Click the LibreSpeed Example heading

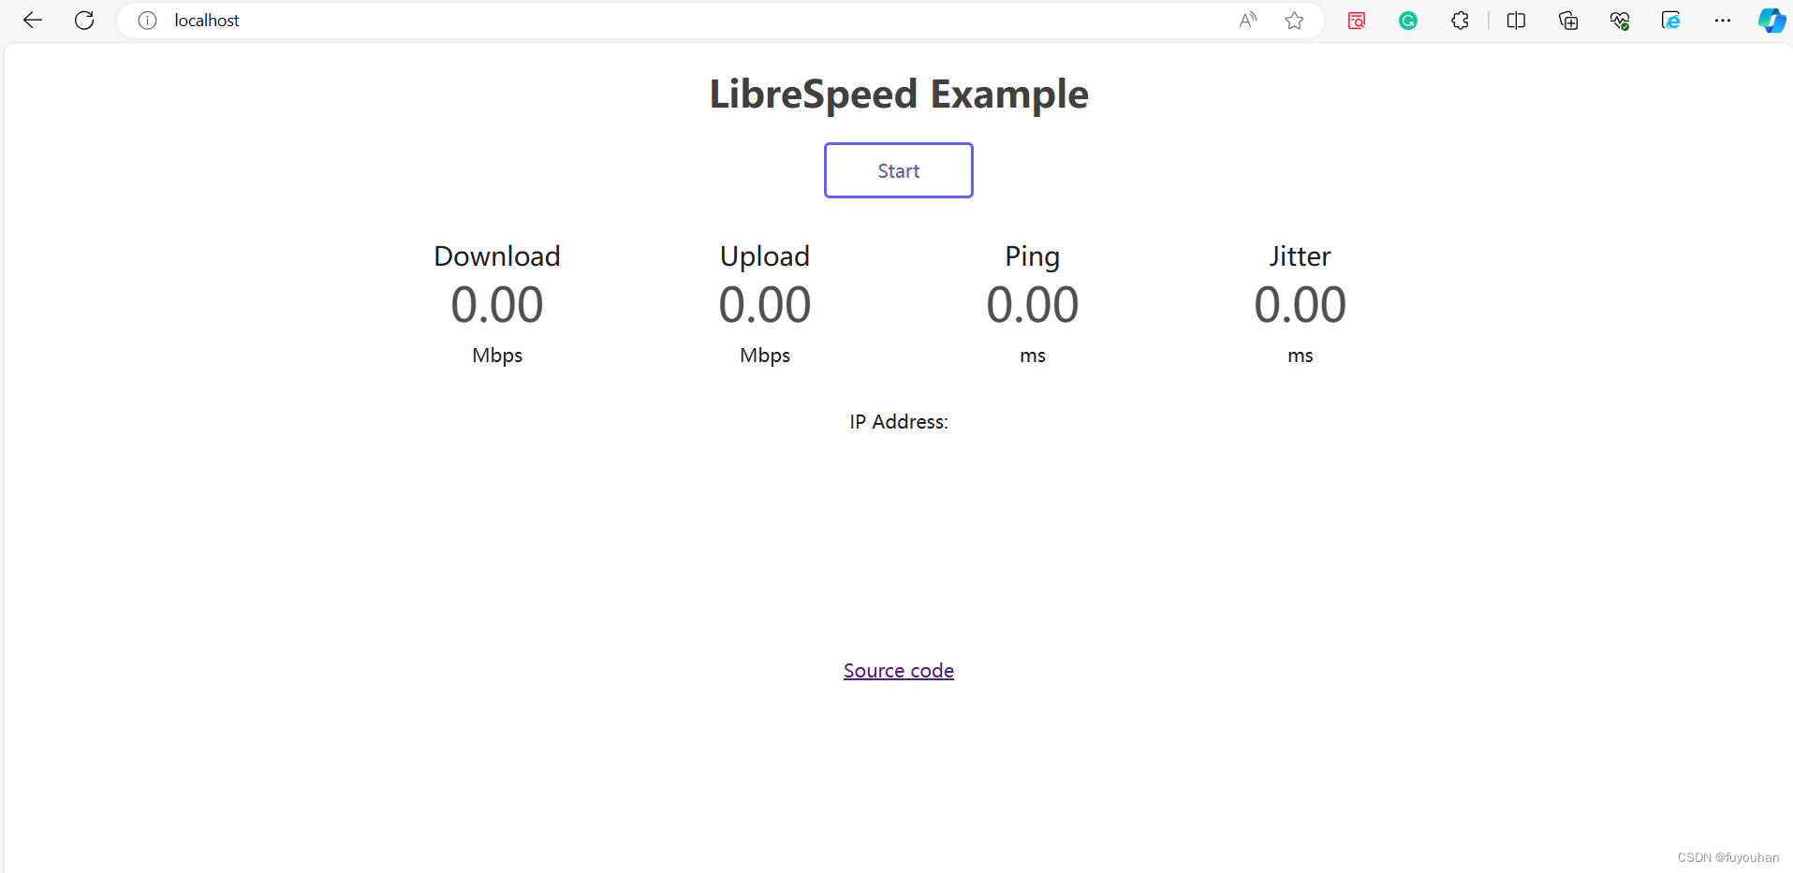click(899, 95)
